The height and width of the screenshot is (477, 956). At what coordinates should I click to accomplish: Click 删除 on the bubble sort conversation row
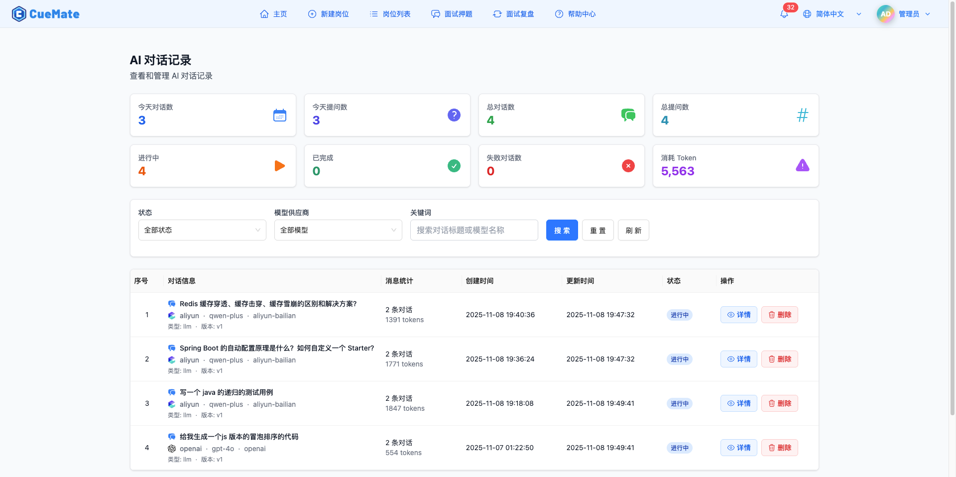[779, 448]
